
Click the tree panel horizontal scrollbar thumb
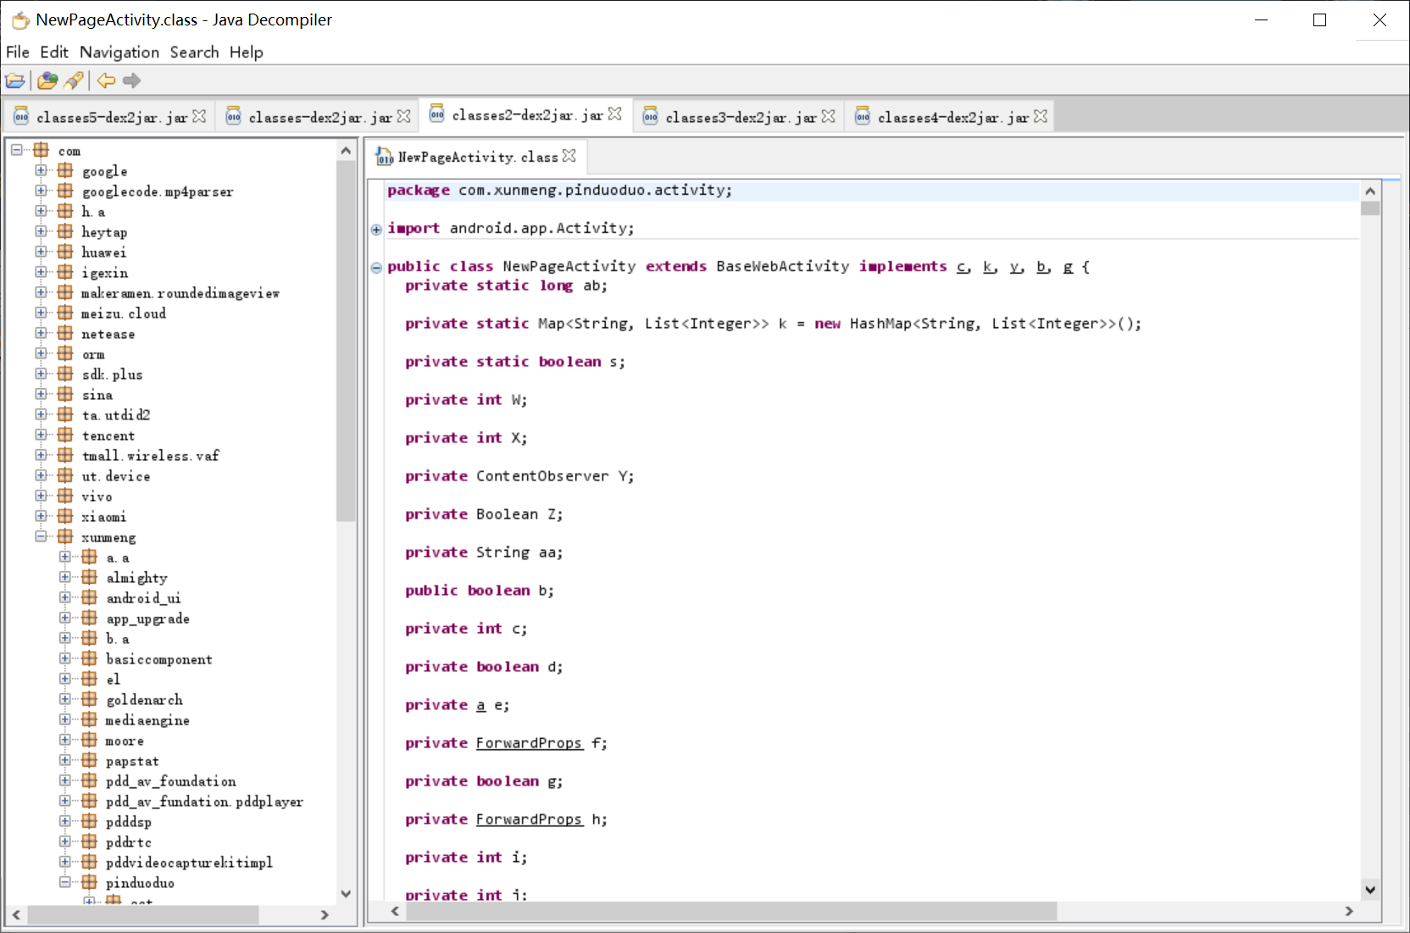(142, 915)
